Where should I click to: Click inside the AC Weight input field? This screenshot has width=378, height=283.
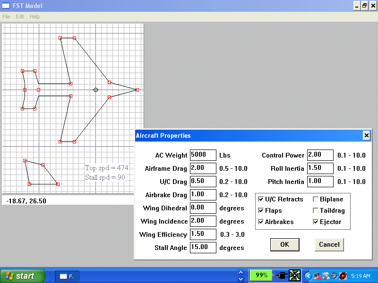(x=203, y=155)
